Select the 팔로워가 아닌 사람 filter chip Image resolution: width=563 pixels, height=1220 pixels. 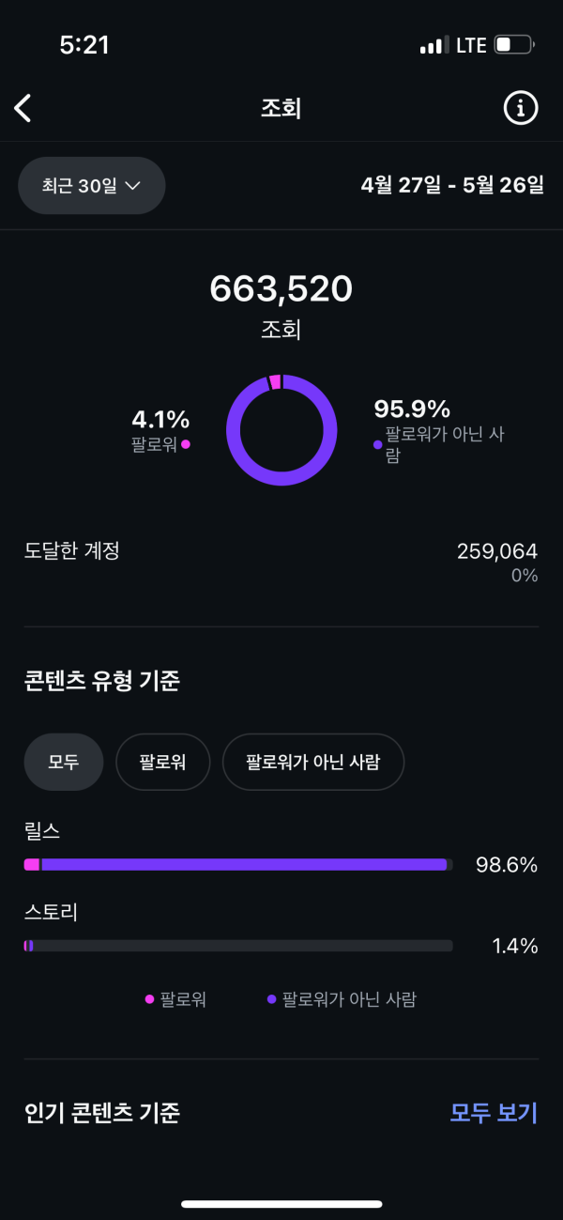(312, 762)
